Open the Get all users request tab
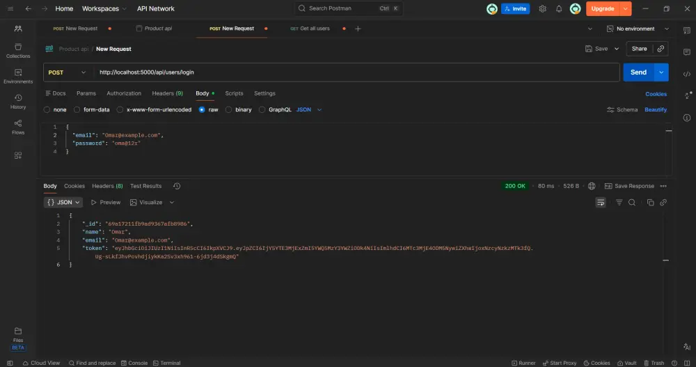The image size is (696, 367). coord(310,29)
